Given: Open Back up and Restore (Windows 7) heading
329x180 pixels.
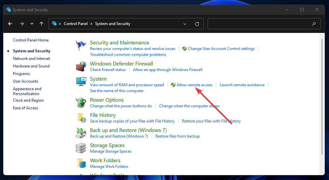Looking at the screenshot, I should [128, 130].
